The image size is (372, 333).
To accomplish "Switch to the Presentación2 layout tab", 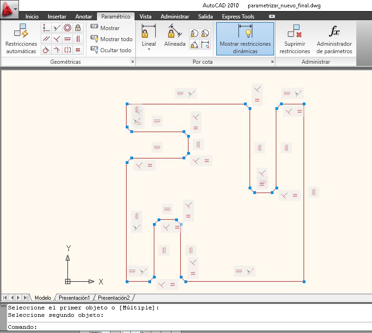I will (x=114, y=297).
